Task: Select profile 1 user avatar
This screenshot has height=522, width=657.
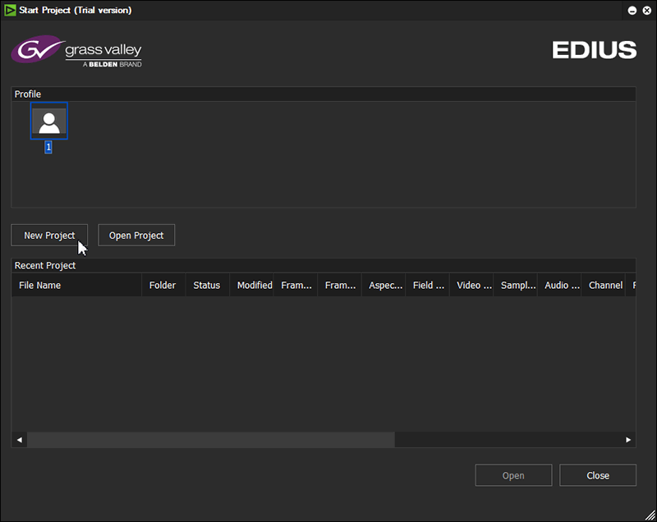Action: (x=49, y=121)
